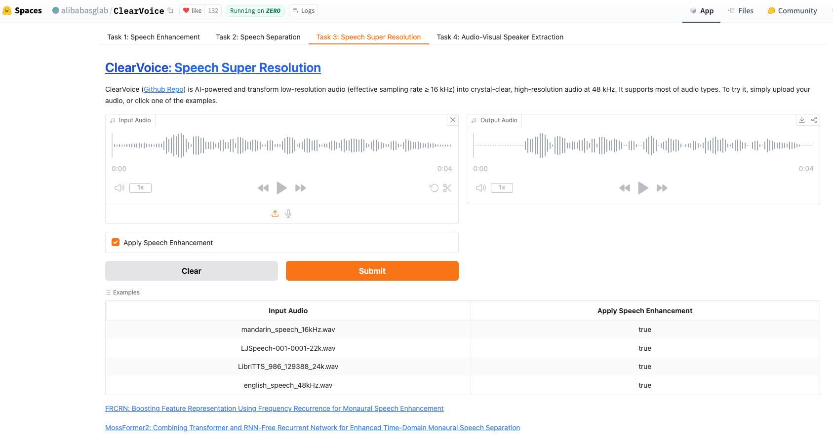The width and height of the screenshot is (833, 440).
Task: Switch to Task 1: Speech Enhancement tab
Action: coord(154,37)
